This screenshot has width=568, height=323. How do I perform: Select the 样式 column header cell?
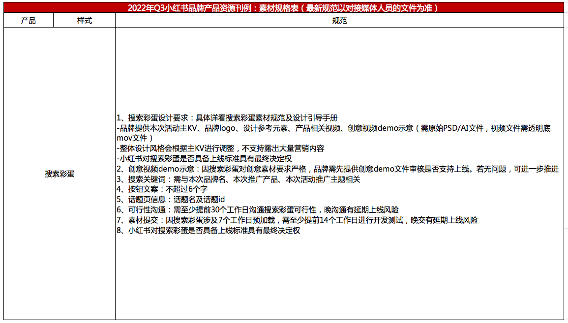click(84, 20)
